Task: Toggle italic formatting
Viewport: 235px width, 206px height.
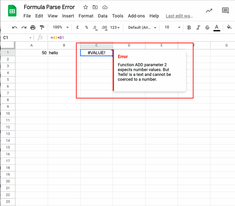Action: (198, 28)
